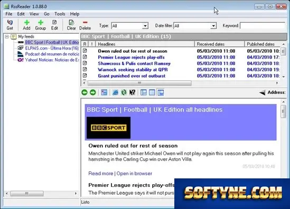The height and width of the screenshot is (209, 290).
Task: Toggle the third pane layout button
Action: click(x=161, y=92)
